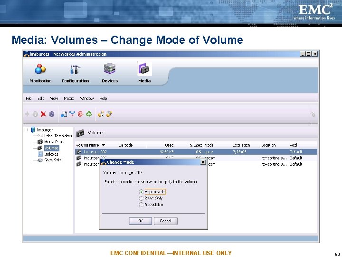Click the Volumes pane header tape icon

[80, 133]
